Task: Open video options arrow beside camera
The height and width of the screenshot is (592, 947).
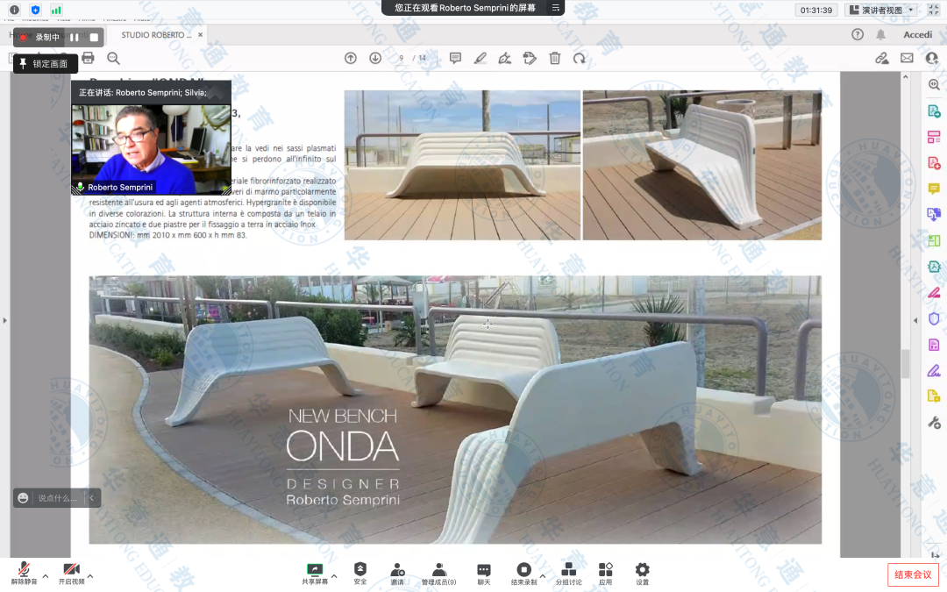Action: [x=90, y=575]
